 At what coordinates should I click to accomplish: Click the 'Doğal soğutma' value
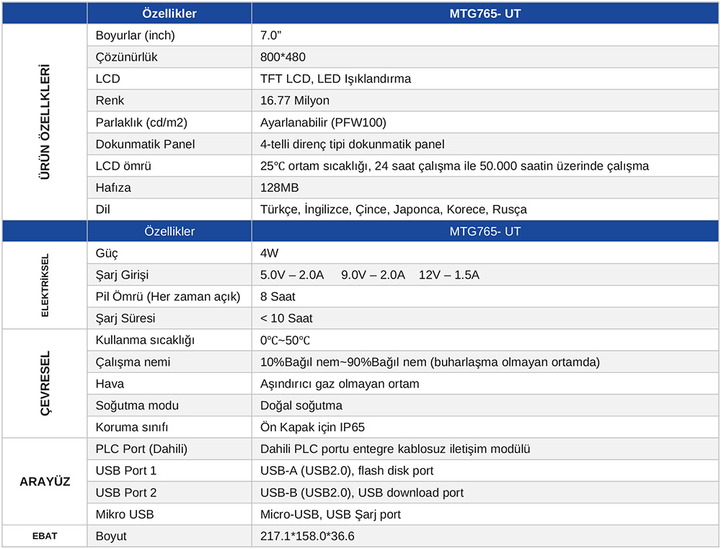(x=301, y=405)
